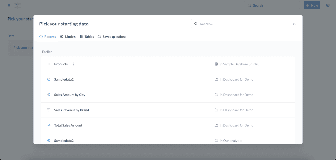Click the map pin icon for Sales Amount by City
Image resolution: width=336 pixels, height=160 pixels.
pyautogui.click(x=49, y=95)
